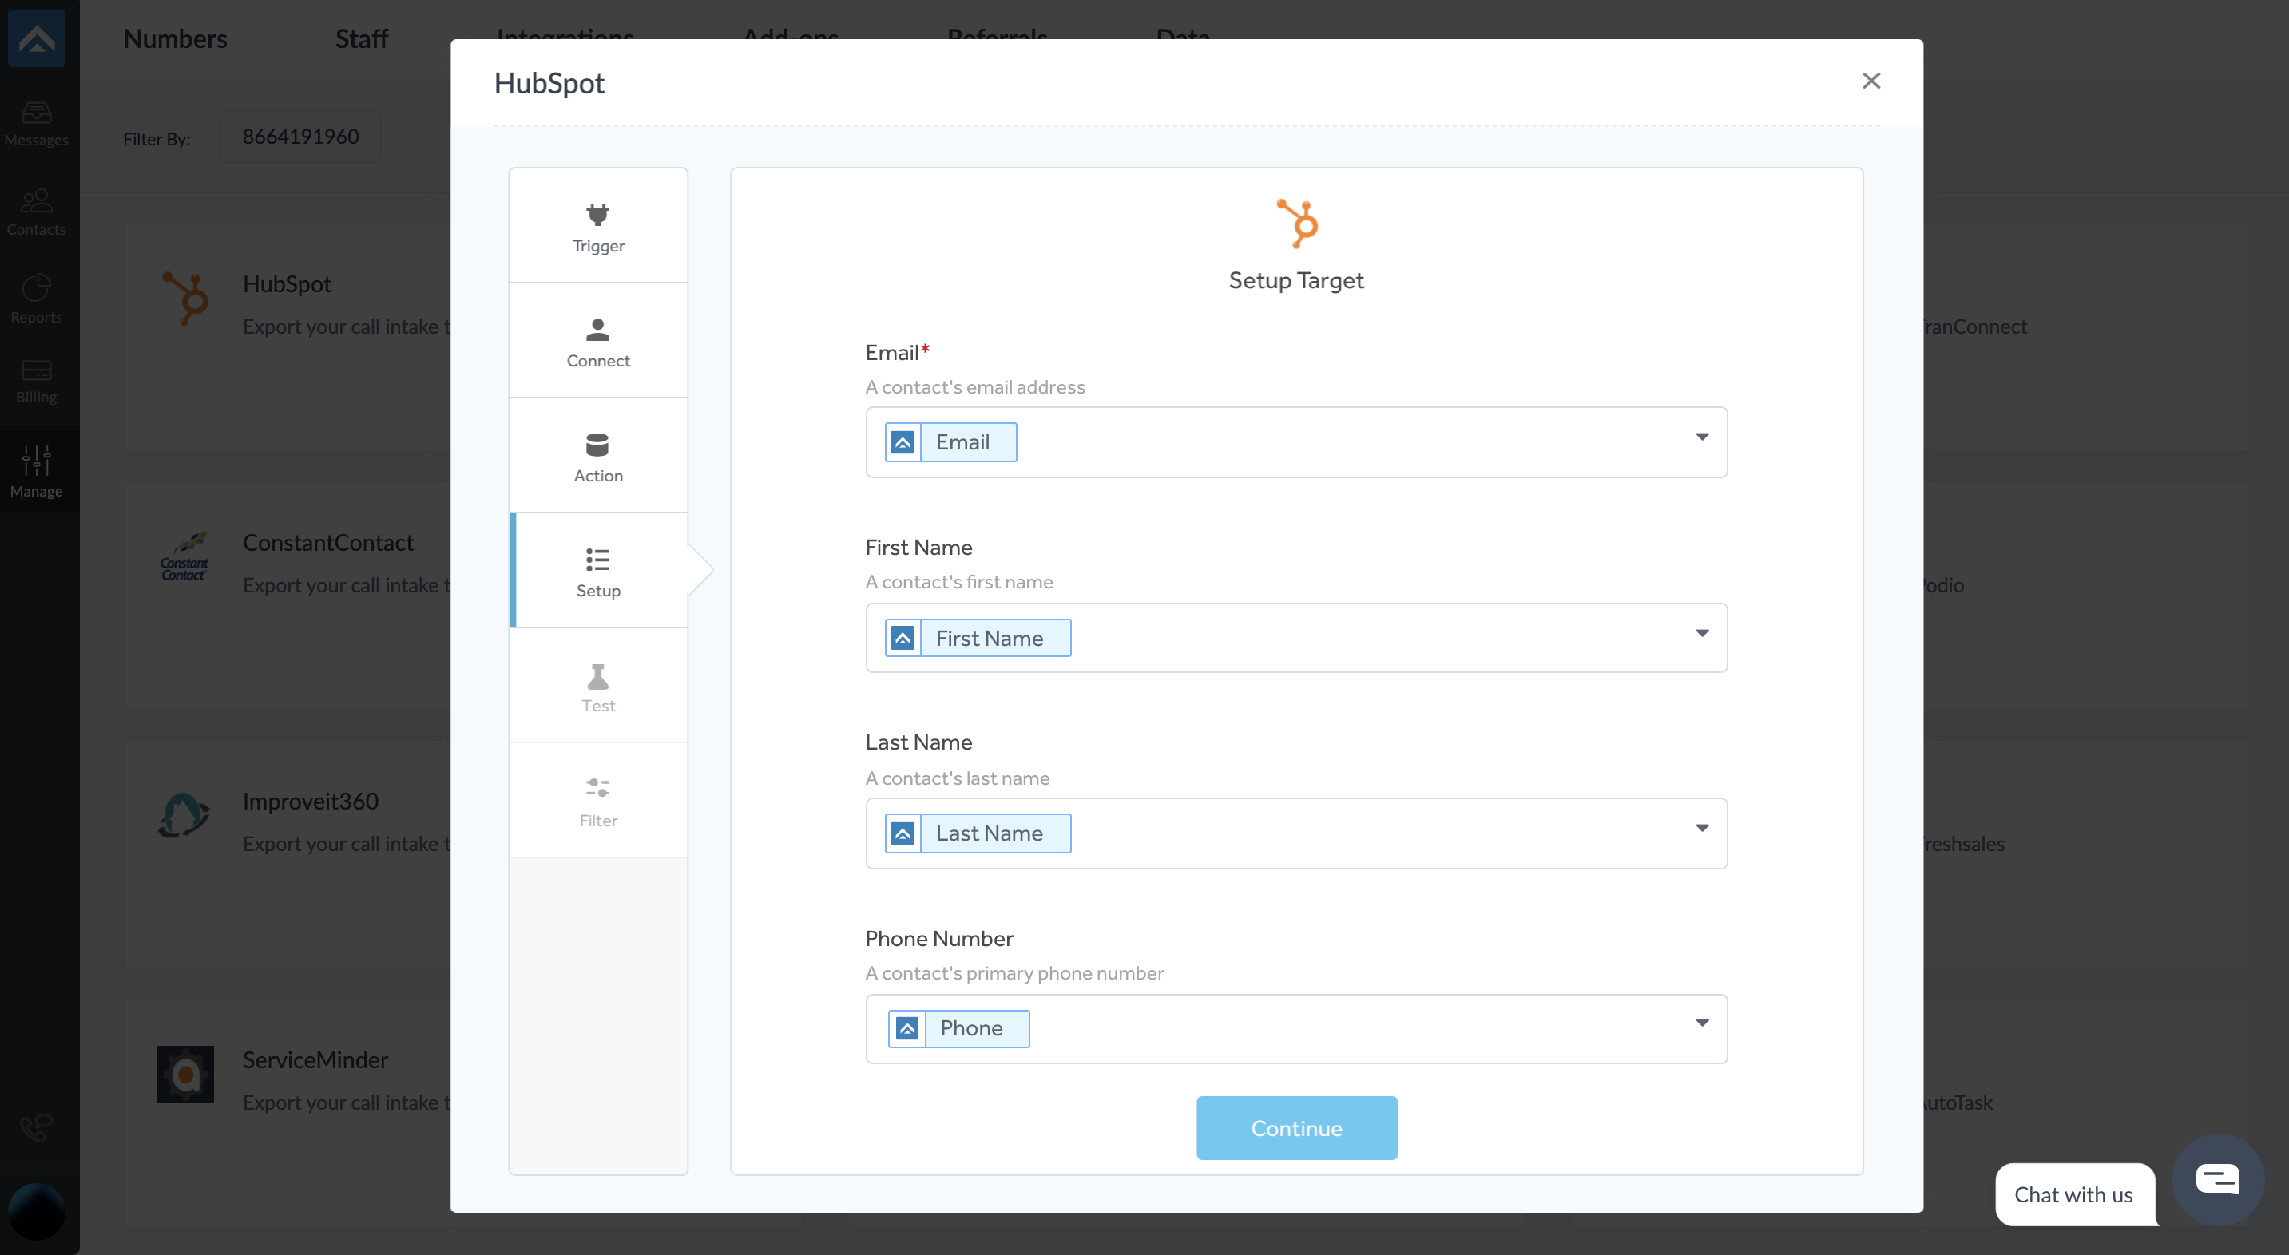Click the Continue button
2289x1255 pixels.
click(1297, 1128)
